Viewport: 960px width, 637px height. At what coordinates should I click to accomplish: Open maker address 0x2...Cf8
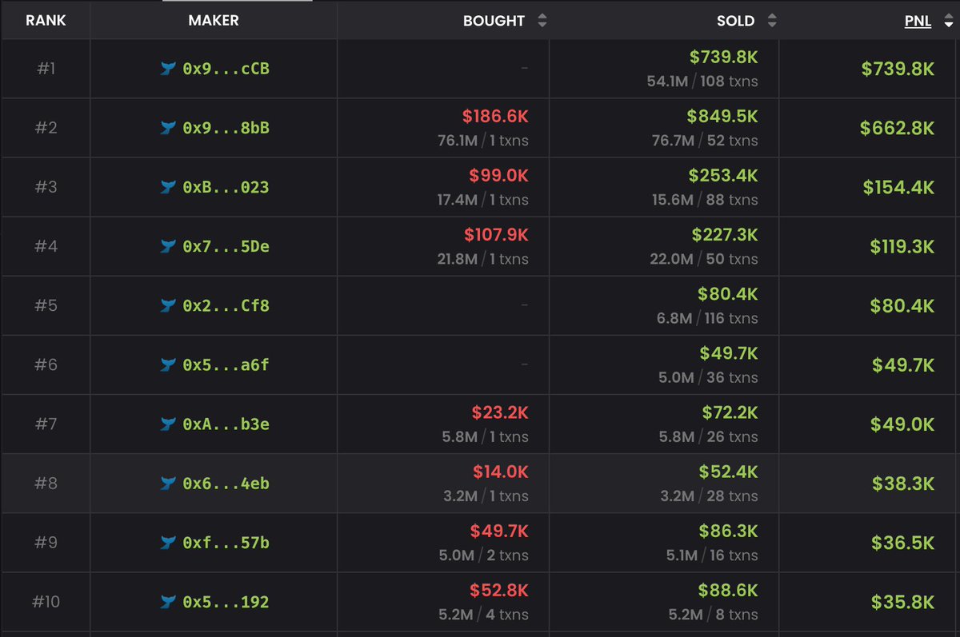tap(226, 305)
